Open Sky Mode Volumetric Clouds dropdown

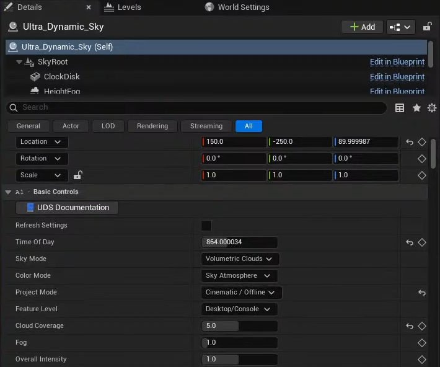[x=240, y=259]
